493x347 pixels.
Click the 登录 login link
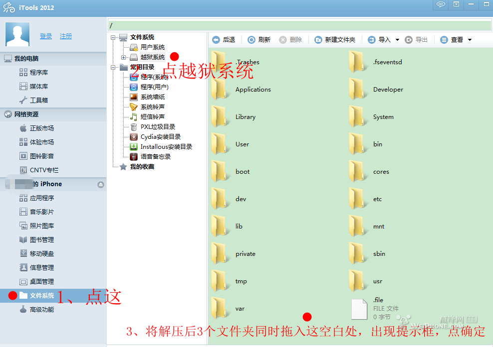click(46, 36)
